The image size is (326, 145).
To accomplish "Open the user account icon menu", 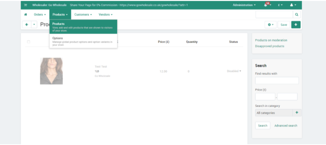I will point(293,5).
